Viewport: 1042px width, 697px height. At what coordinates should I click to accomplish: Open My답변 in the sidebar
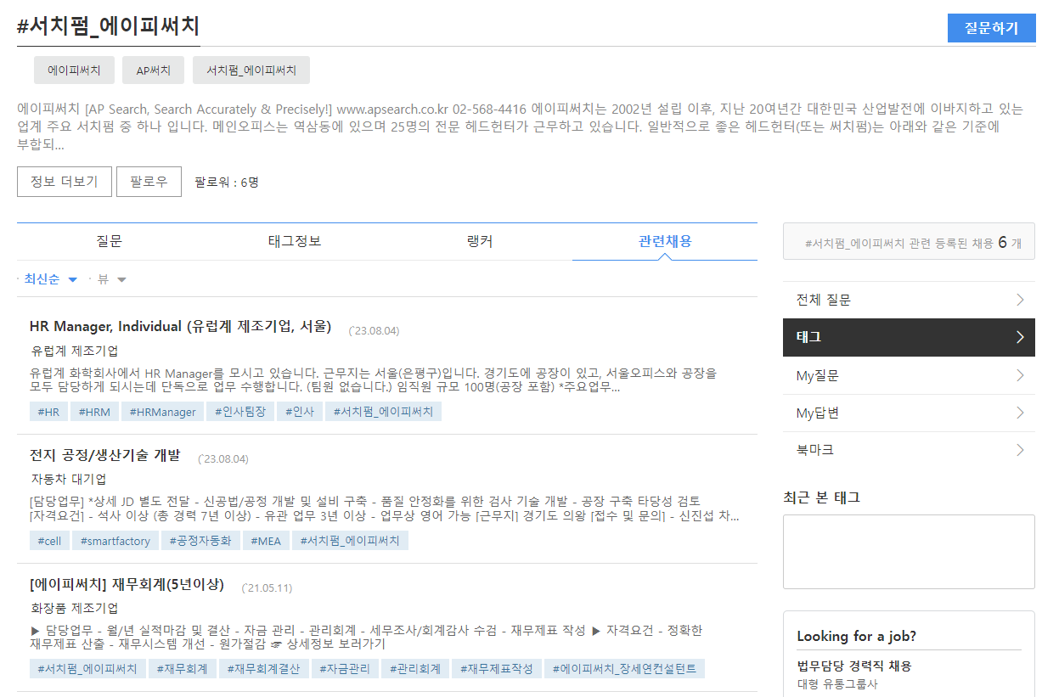[x=909, y=413]
